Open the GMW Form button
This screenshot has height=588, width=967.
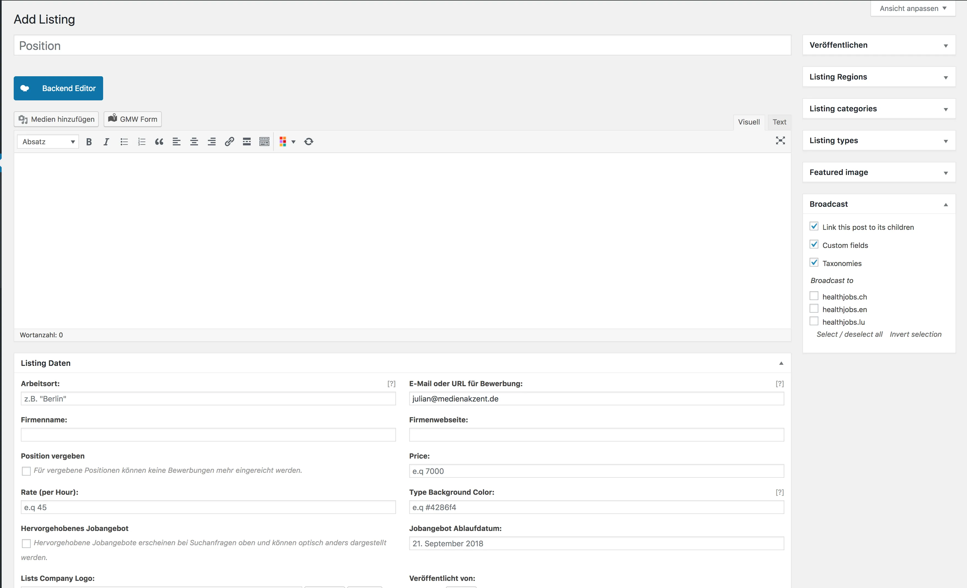pyautogui.click(x=133, y=119)
